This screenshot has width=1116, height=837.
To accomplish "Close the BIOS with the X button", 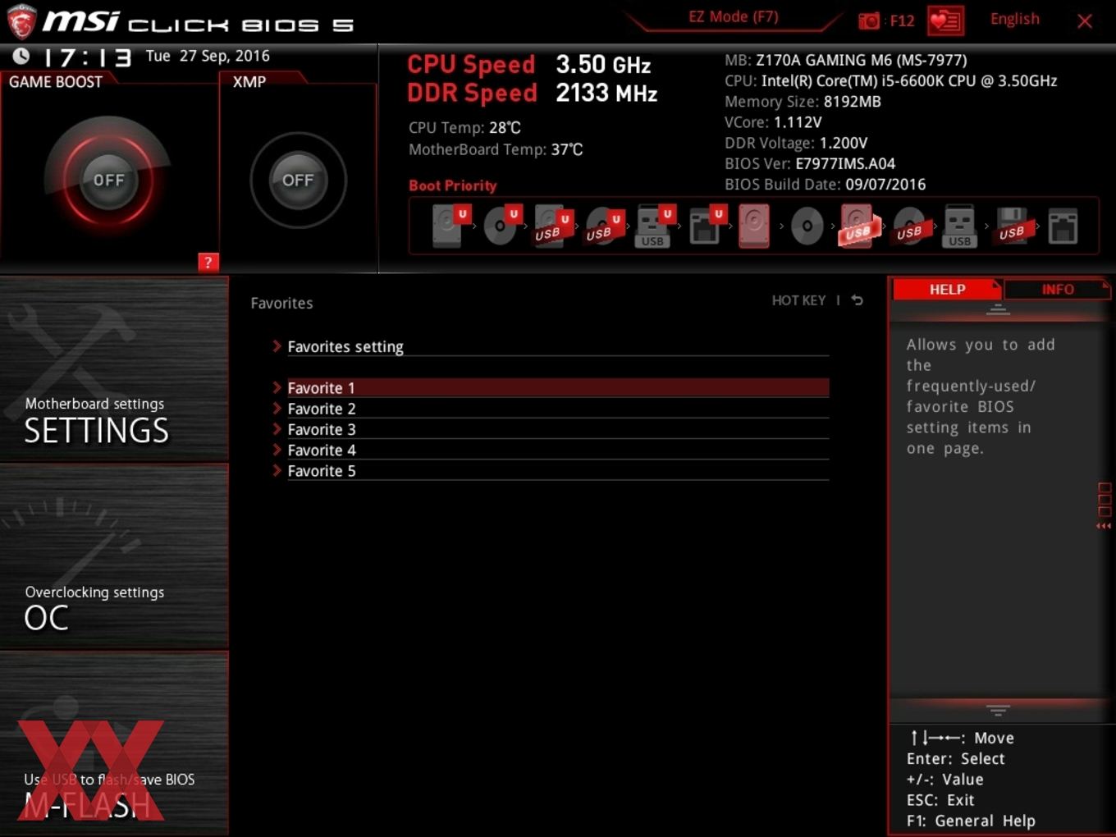I will [1084, 21].
